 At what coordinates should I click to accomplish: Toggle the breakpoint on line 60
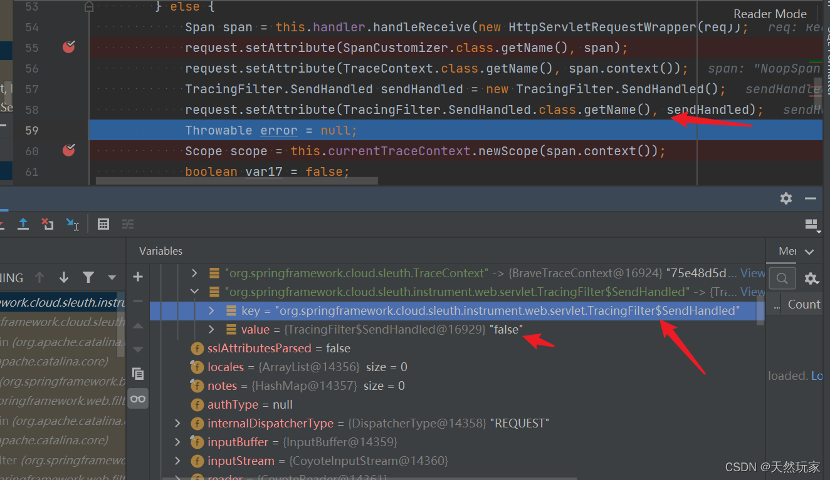tap(69, 150)
